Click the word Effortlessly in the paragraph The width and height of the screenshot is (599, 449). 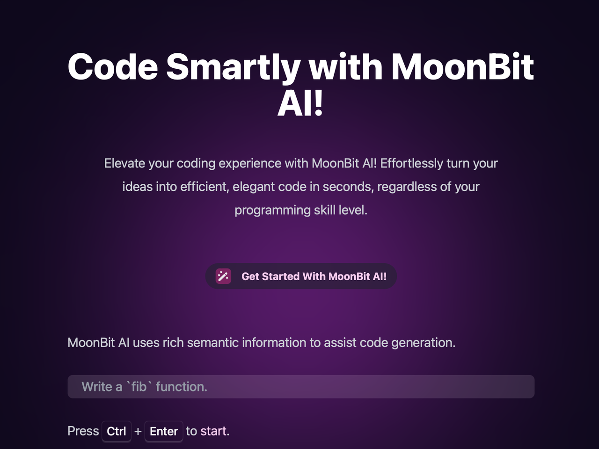pos(412,163)
